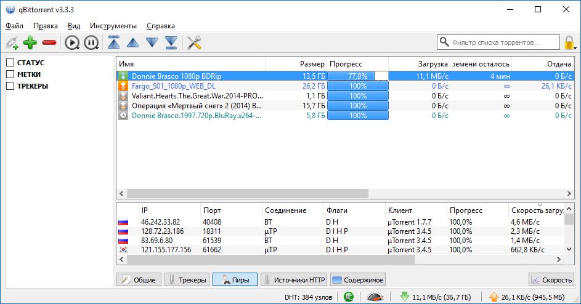Click in the torrent list filter field
The width and height of the screenshot is (581, 304).
(x=498, y=42)
